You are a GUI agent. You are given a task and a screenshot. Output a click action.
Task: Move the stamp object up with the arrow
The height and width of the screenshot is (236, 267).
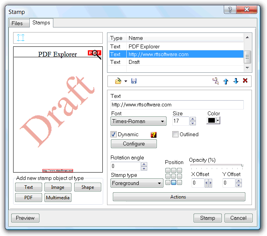[x=226, y=81]
